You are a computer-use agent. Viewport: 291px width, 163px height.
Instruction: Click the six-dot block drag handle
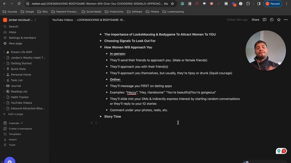(x=96, y=123)
